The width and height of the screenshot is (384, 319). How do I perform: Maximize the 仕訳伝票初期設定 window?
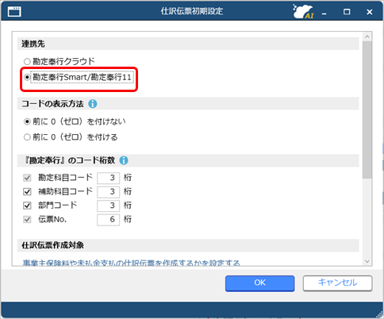(x=347, y=12)
